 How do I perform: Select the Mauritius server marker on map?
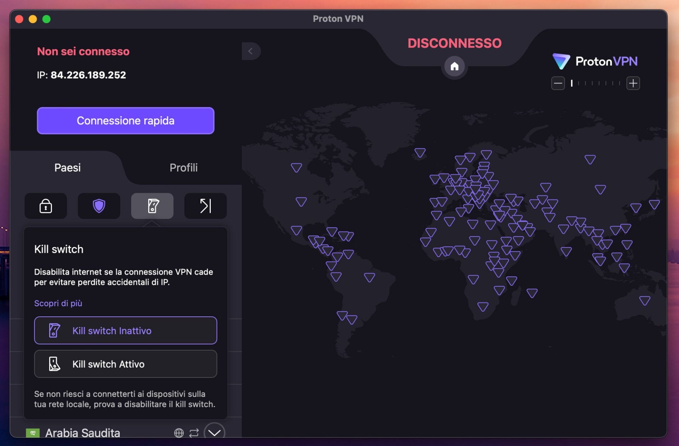tap(532, 293)
